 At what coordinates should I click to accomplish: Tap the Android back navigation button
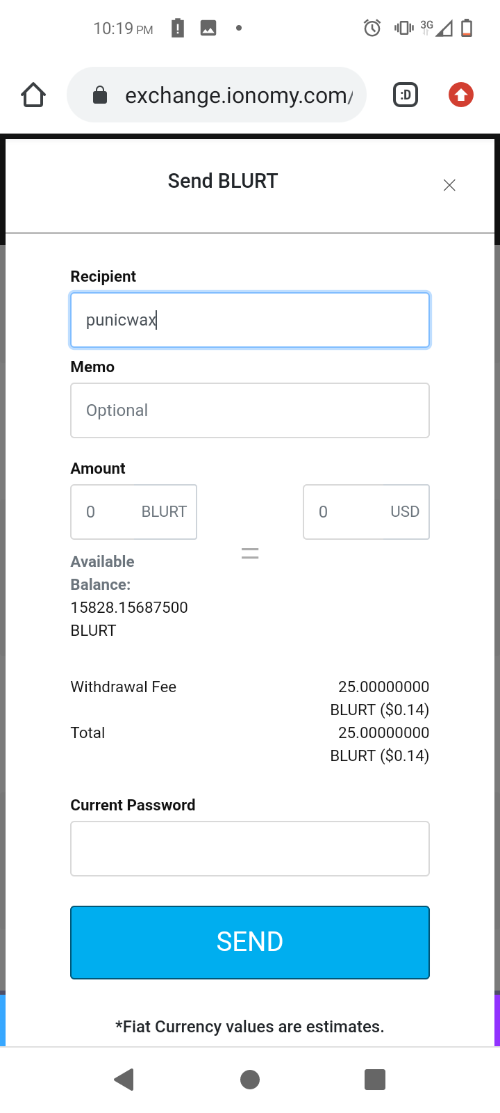(x=124, y=1080)
